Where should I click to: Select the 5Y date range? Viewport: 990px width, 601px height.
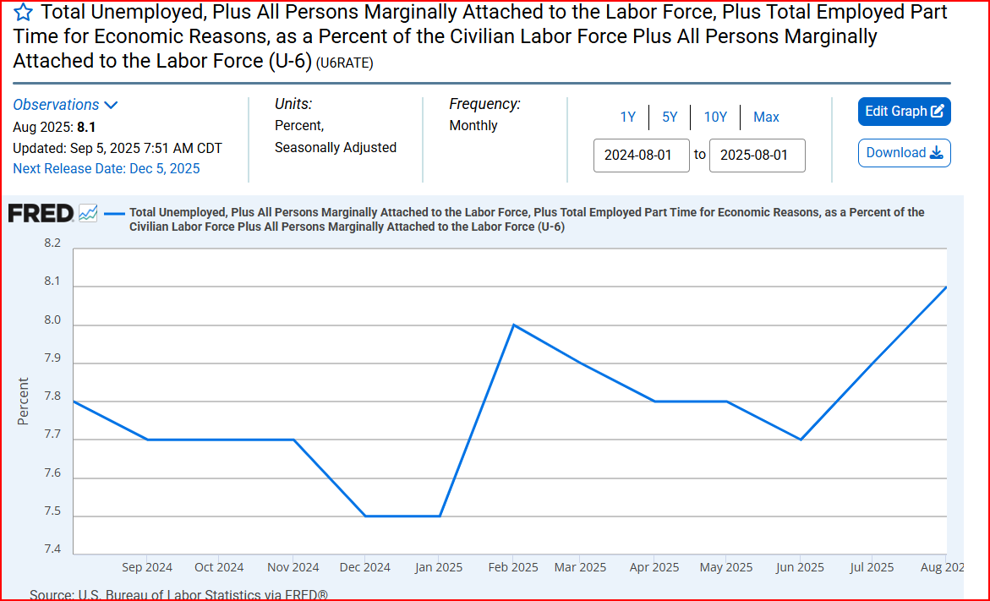[670, 117]
